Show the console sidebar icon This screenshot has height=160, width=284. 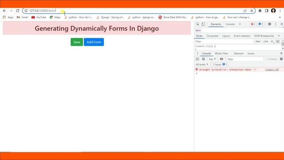tap(197, 59)
